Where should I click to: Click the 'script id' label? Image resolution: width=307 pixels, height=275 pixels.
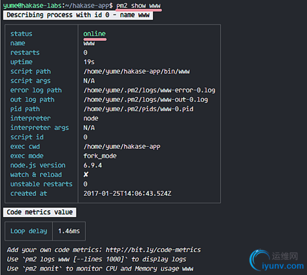pos(27,137)
